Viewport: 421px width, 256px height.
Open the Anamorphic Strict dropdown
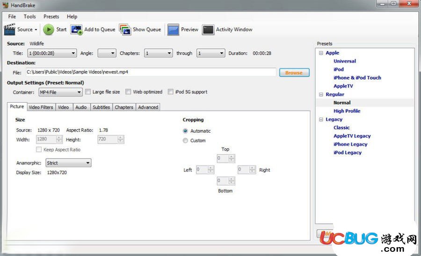point(68,163)
